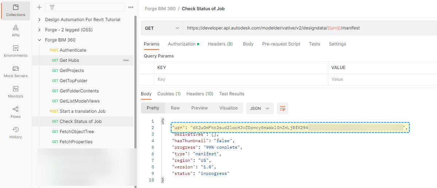Change the JSON response format dropdown
This screenshot has width=437, height=188.
[259, 108]
